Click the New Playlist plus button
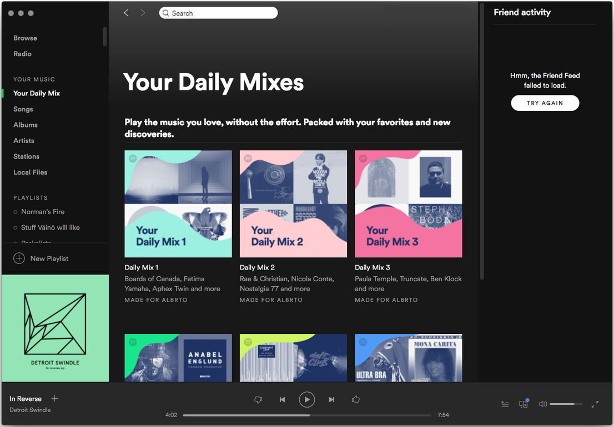 click(x=19, y=258)
